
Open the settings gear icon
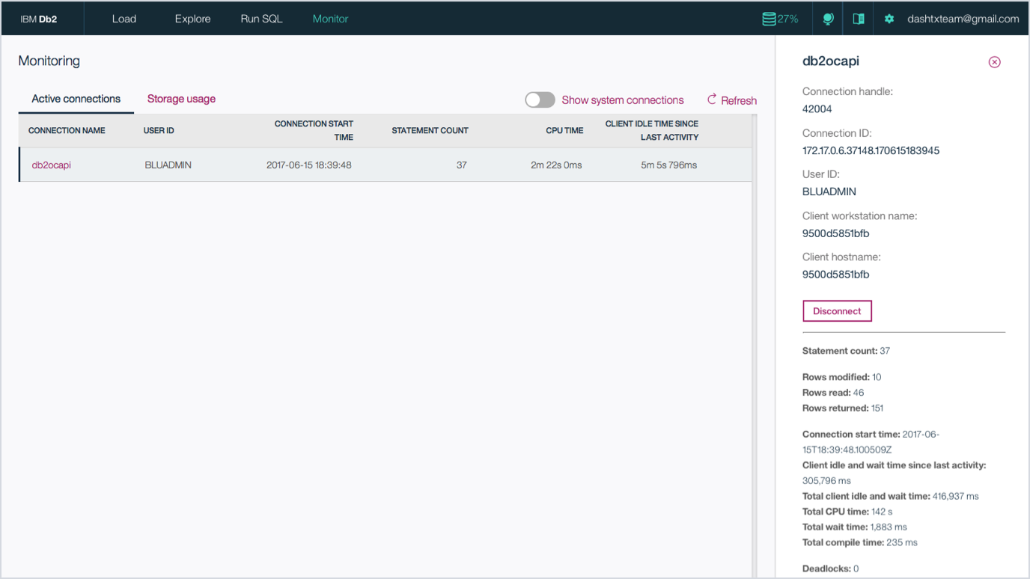(889, 18)
